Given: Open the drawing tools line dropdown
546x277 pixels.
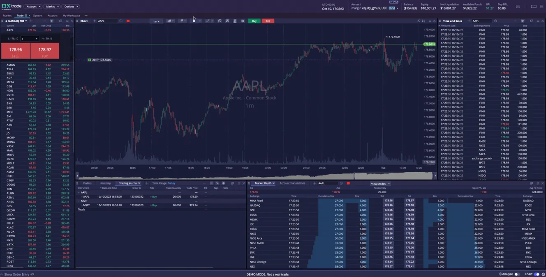Looking at the screenshot, I should [209, 21].
